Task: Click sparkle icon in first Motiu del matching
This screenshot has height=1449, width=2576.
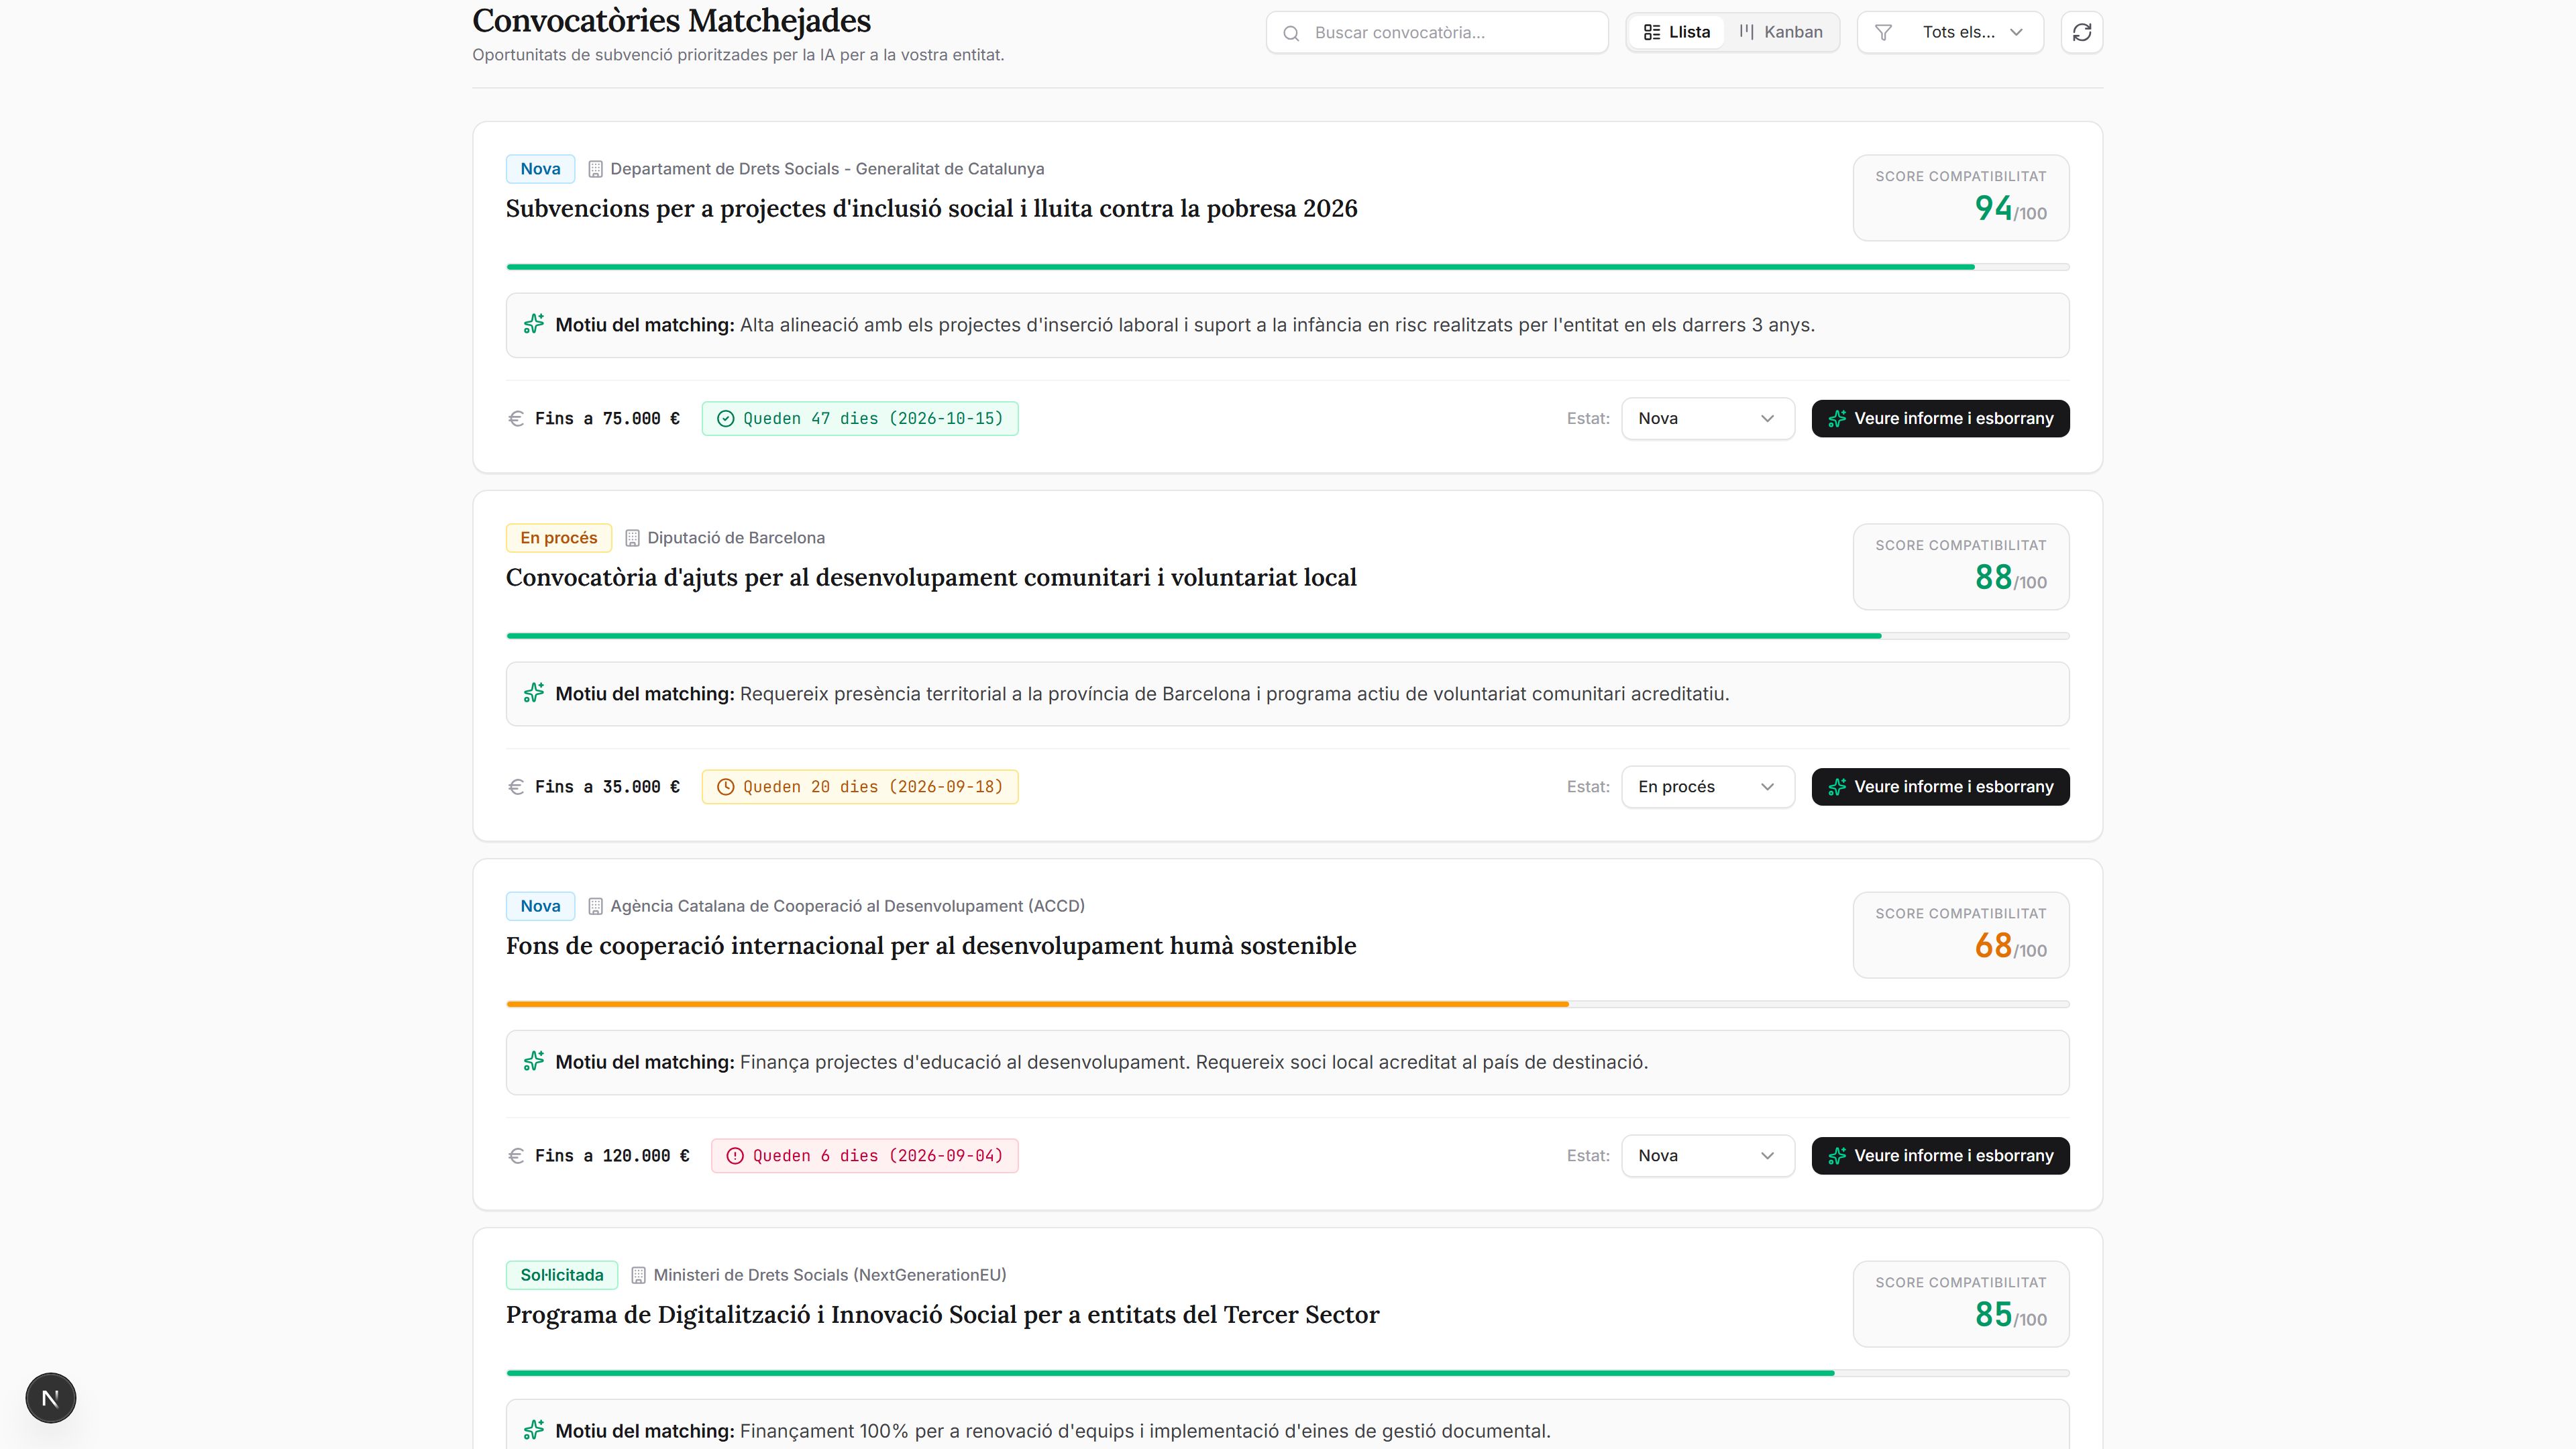Action: pos(534,324)
